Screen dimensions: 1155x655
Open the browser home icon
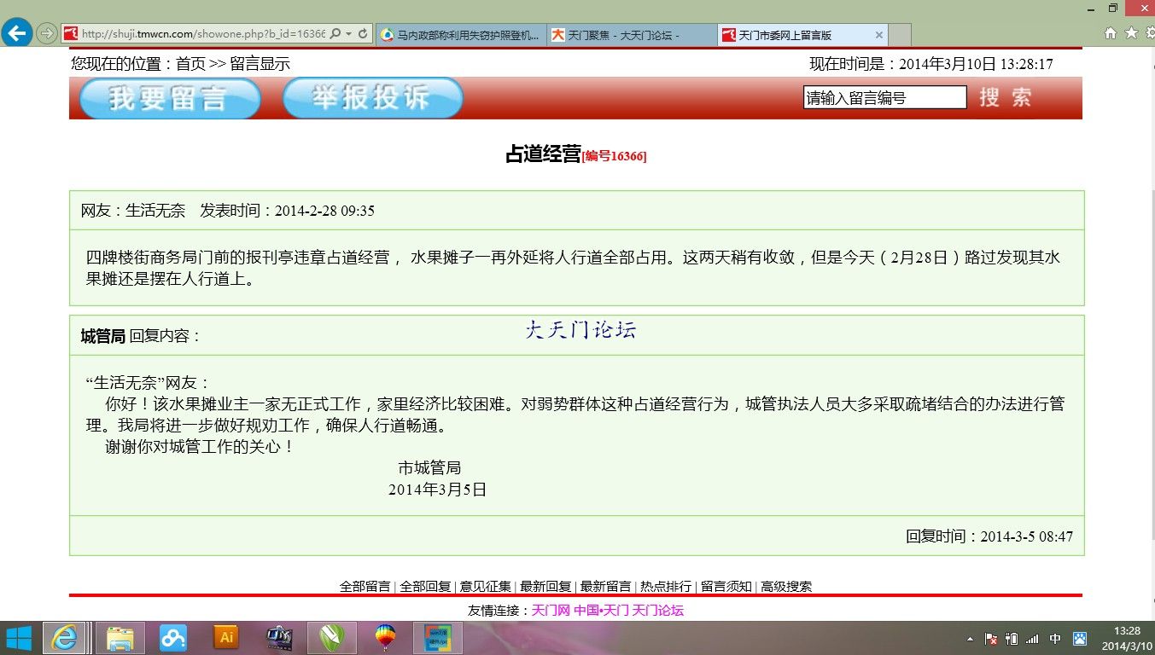tap(1111, 33)
